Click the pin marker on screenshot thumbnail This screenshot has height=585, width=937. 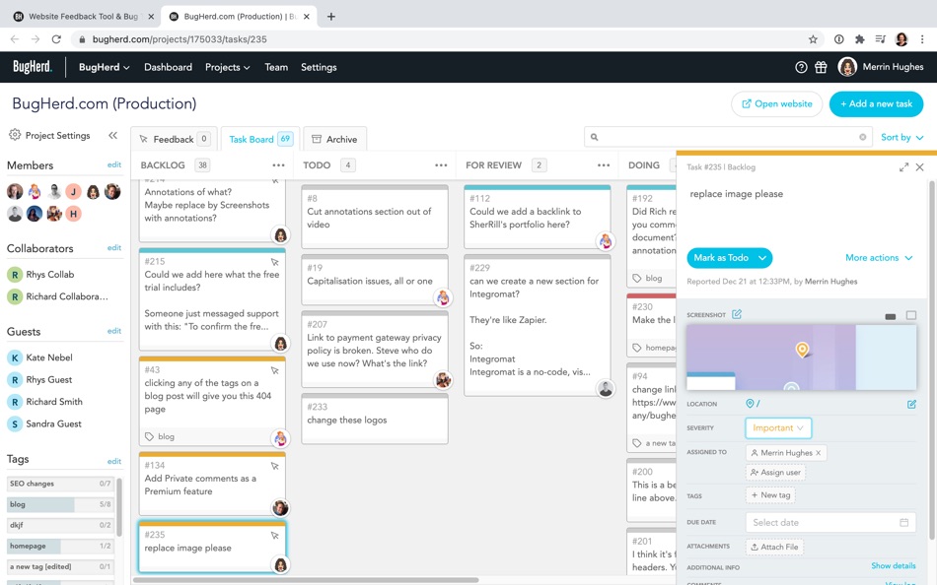pyautogui.click(x=802, y=350)
